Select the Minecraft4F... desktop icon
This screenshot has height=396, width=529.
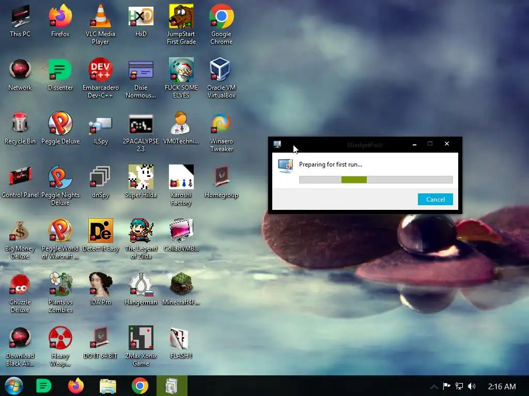click(x=181, y=289)
